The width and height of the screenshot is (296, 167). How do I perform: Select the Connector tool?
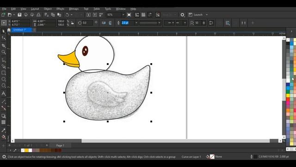pyautogui.click(x=3, y=108)
